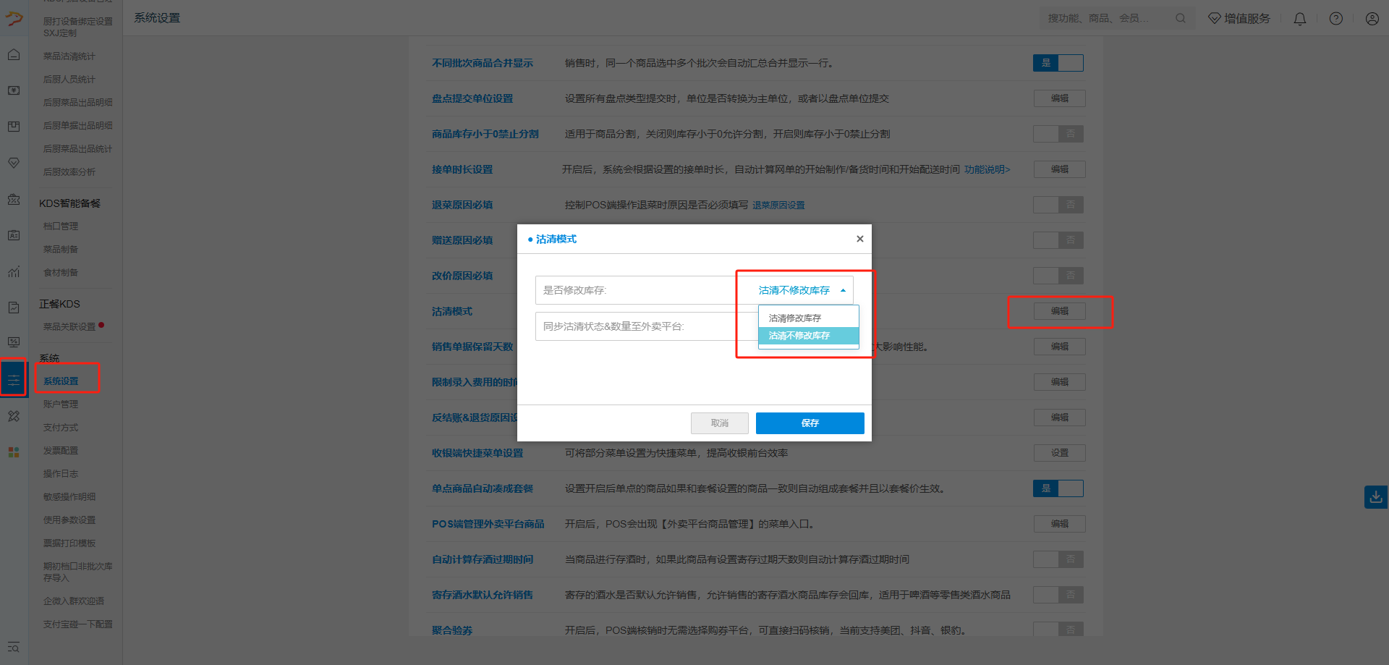Image resolution: width=1389 pixels, height=665 pixels.
Task: Click the blue download button at right edge
Action: (1376, 497)
